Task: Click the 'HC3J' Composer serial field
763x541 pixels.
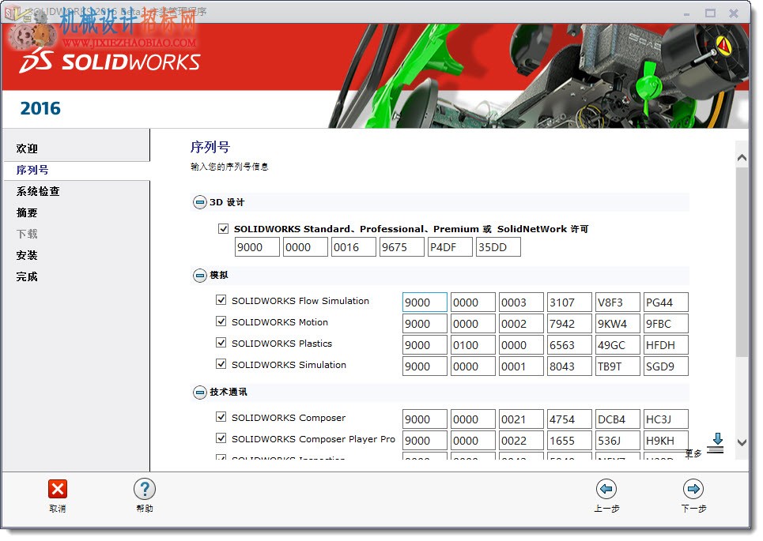Action: (666, 419)
